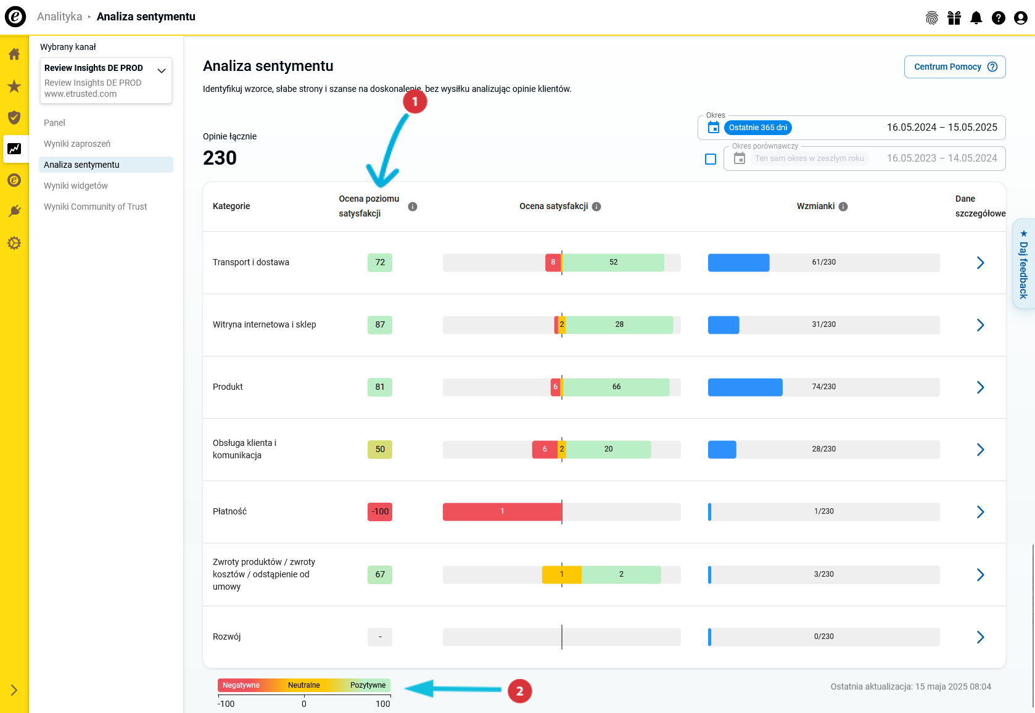Click the blue Wzmianki bar for Produkt
The image size is (1035, 713).
745,387
